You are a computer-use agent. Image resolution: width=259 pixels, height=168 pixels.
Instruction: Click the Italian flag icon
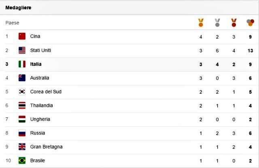click(22, 64)
